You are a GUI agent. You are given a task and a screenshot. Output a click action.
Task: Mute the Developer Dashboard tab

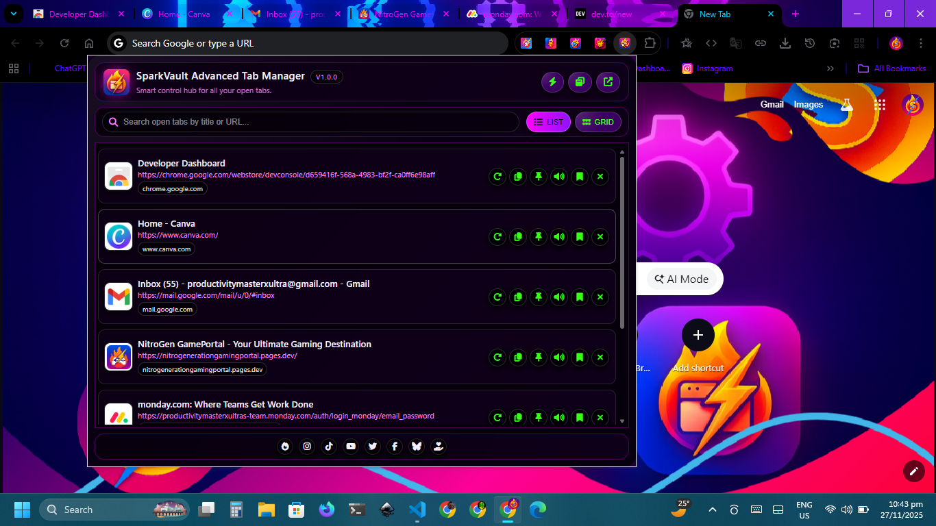click(559, 177)
